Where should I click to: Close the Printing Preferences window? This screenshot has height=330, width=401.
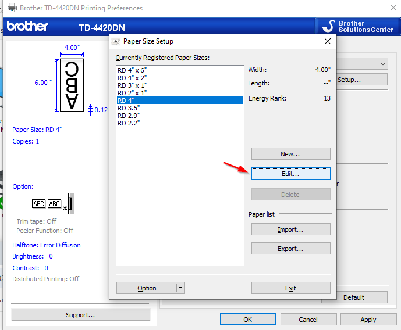(x=393, y=8)
